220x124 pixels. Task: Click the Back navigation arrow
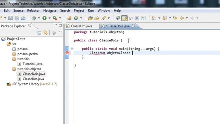tap(182, 18)
